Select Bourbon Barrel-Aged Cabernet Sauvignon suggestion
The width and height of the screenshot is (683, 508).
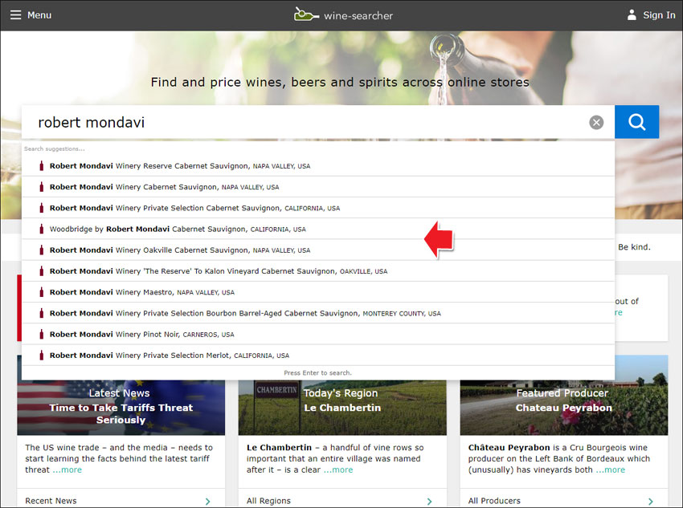tap(318, 313)
